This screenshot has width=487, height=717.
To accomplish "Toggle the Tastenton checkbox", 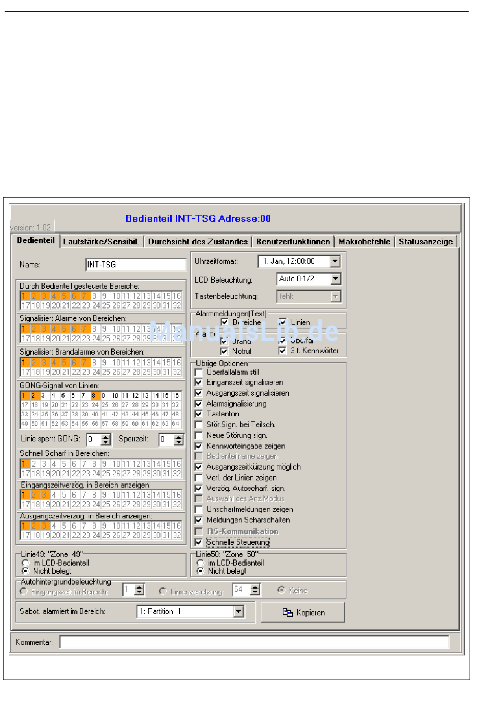I will pyautogui.click(x=199, y=414).
